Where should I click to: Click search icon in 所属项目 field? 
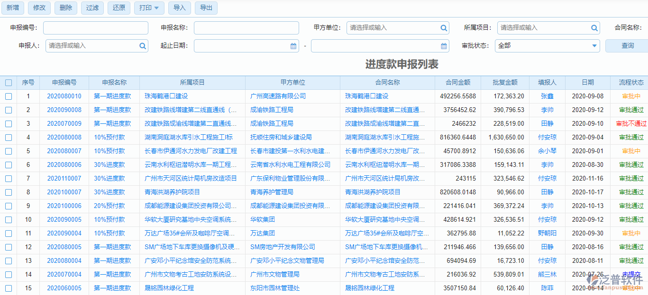click(594, 28)
